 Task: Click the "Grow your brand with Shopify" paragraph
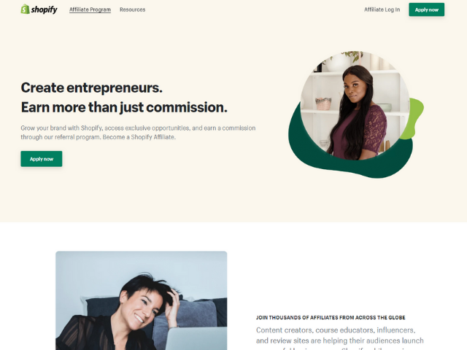138,133
